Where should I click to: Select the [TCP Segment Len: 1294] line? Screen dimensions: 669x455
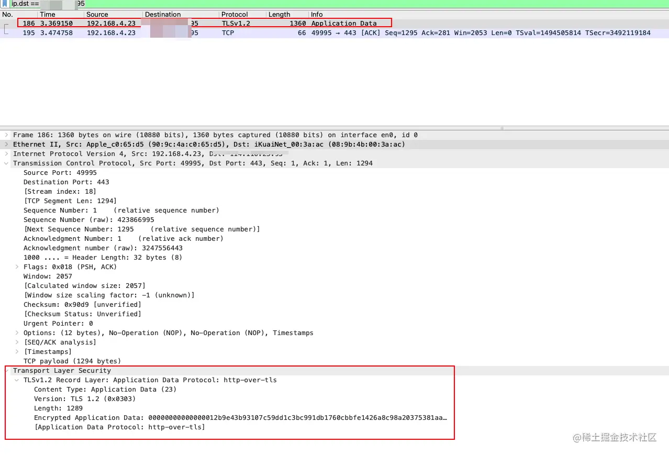point(70,201)
